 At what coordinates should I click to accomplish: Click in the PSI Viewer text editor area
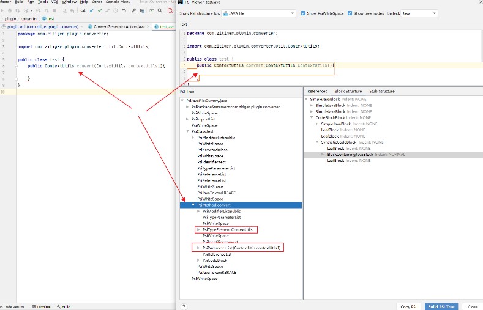coord(331,57)
